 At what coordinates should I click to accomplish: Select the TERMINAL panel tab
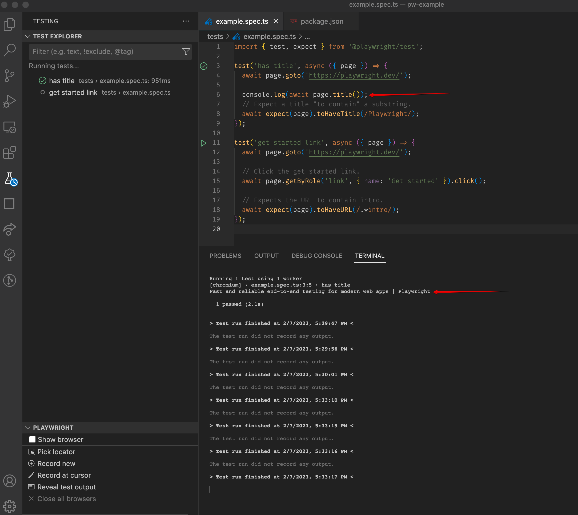click(x=370, y=256)
